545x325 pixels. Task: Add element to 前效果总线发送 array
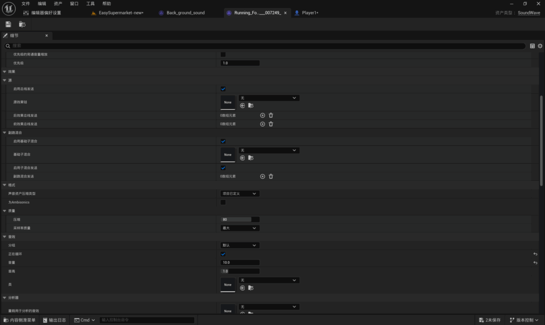click(262, 124)
